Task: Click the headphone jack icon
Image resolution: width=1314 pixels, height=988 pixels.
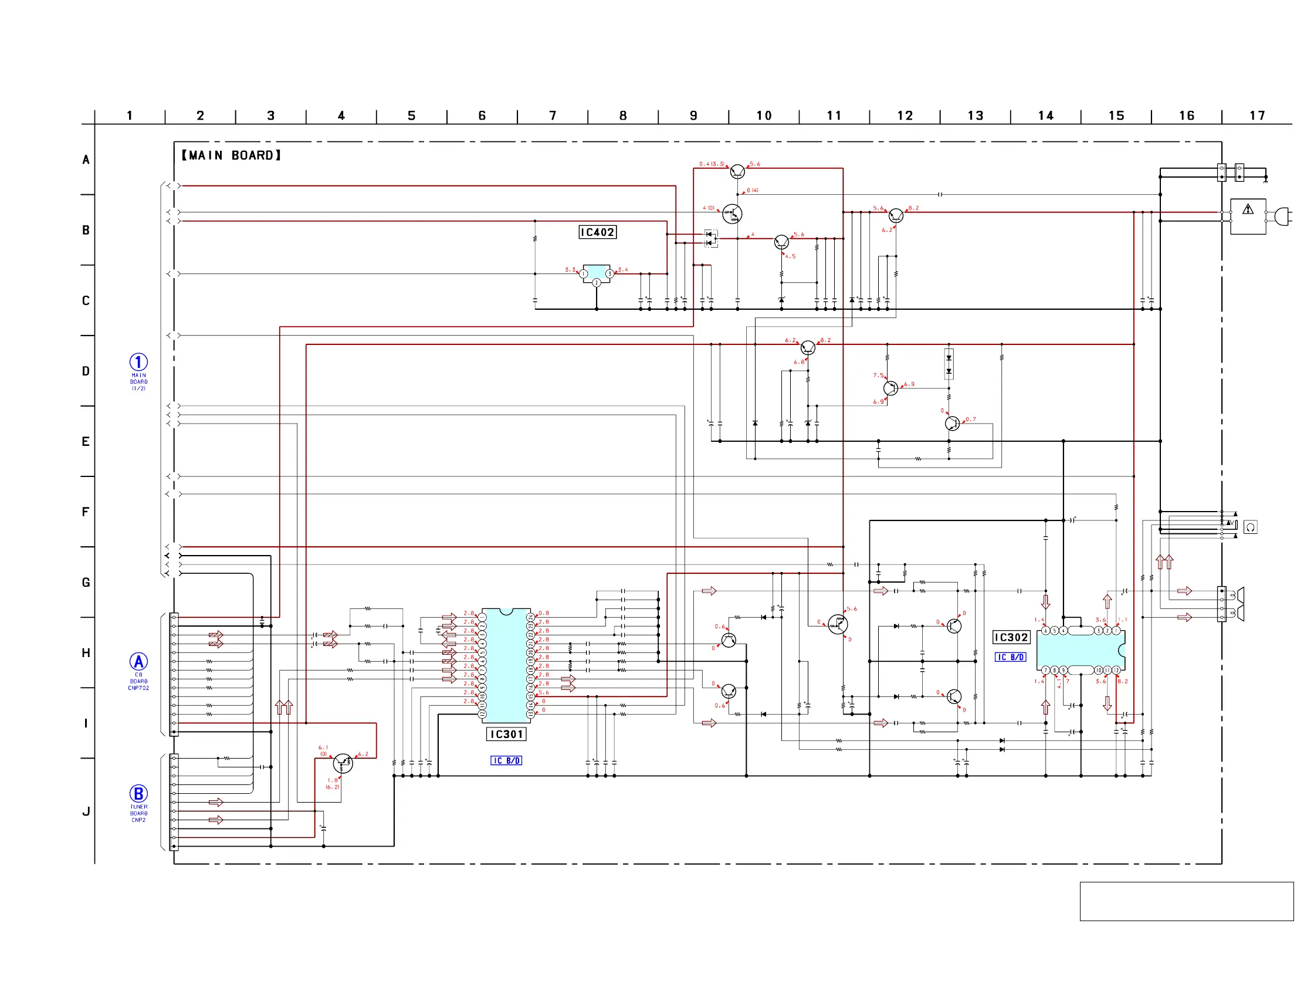Action: [x=1250, y=527]
